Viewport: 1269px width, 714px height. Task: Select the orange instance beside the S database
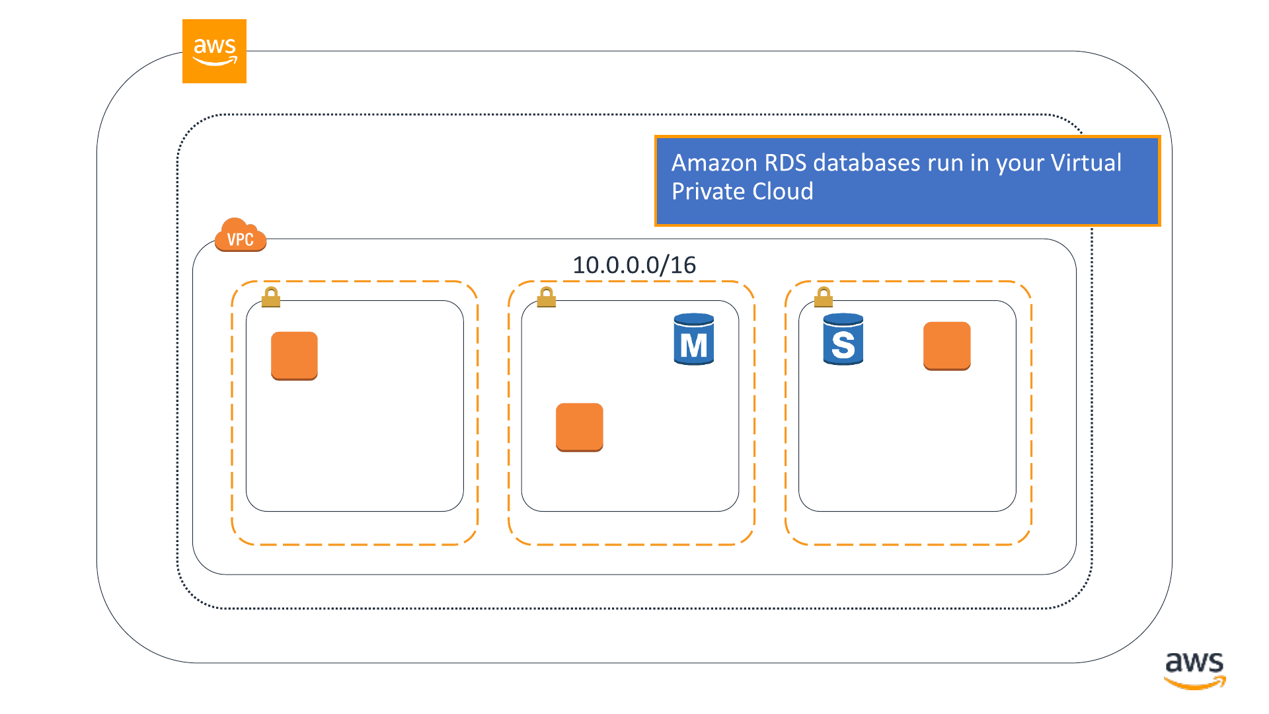947,346
